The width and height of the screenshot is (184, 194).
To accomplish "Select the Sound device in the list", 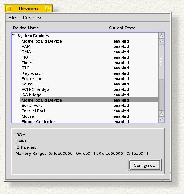I will (x=89, y=84).
